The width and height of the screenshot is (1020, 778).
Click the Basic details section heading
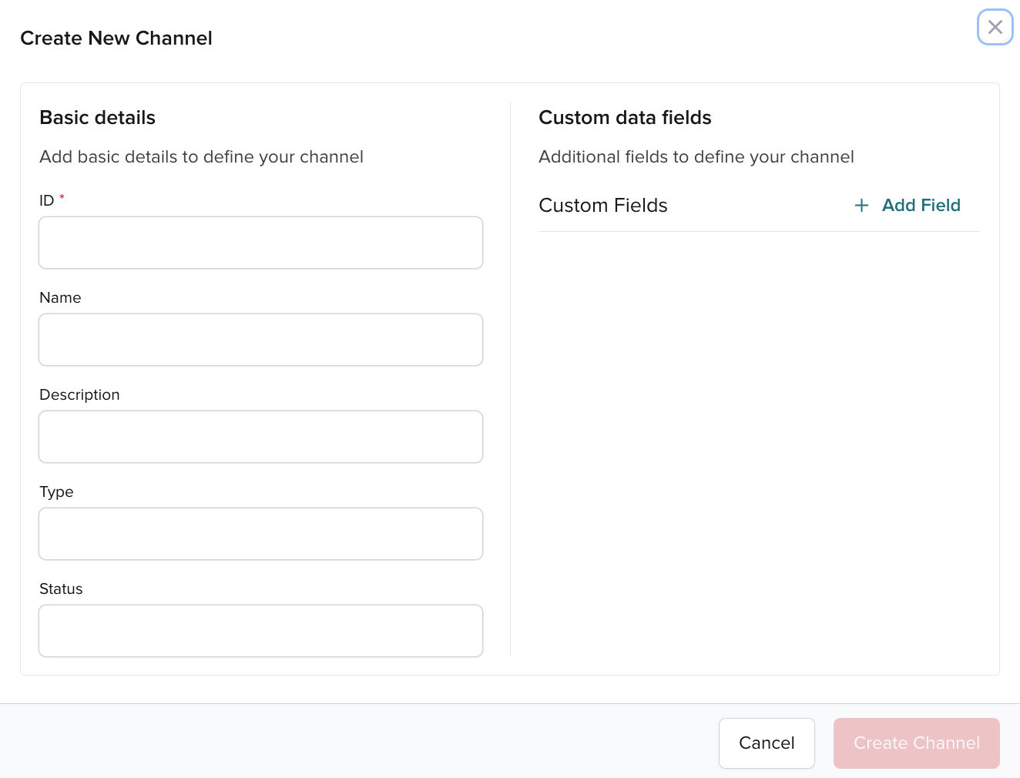[97, 117]
